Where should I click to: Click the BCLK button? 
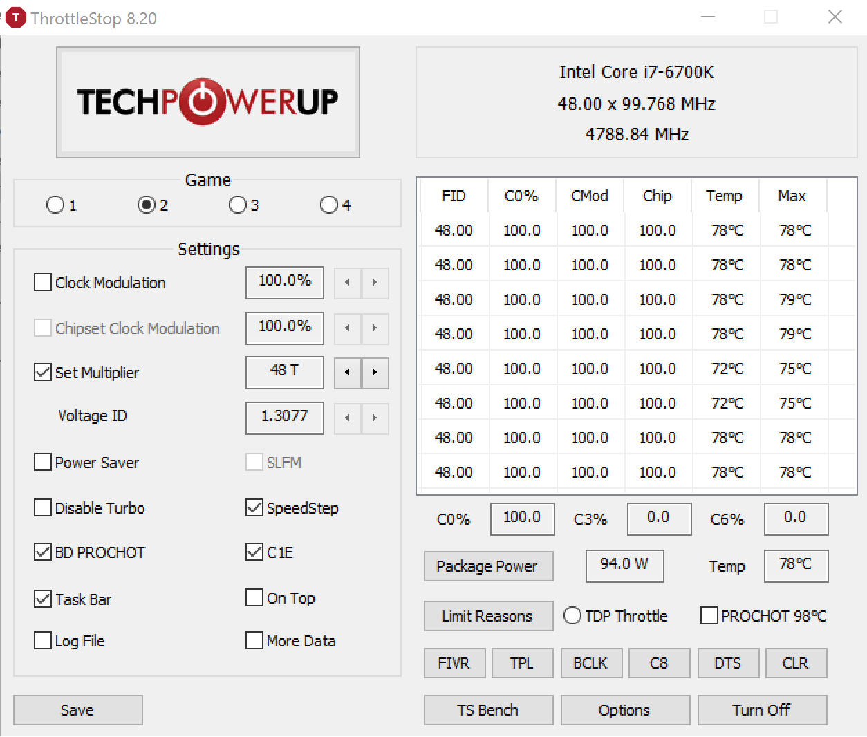click(591, 663)
